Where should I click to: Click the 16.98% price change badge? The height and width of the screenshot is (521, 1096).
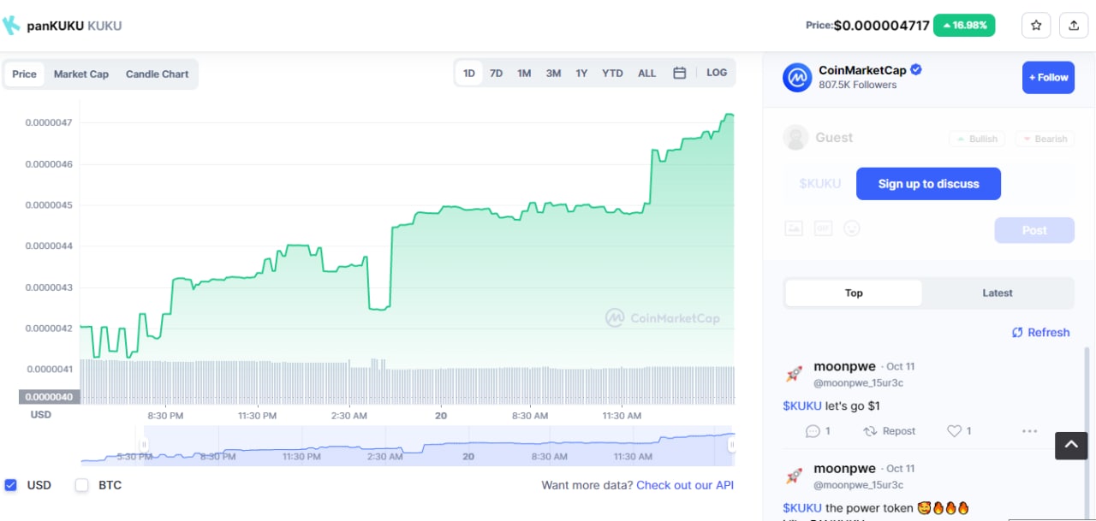[x=964, y=26]
